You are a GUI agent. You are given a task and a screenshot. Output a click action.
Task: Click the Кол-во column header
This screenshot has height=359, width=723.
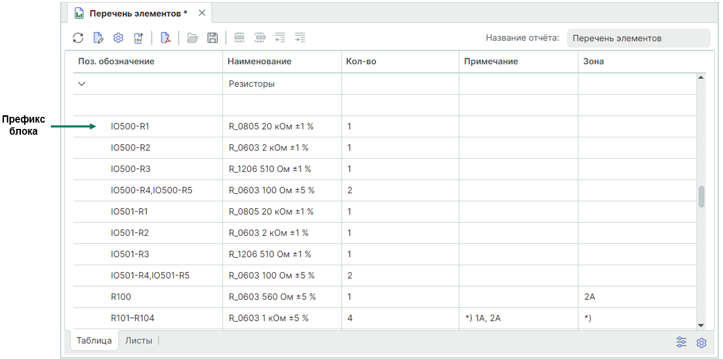pos(361,61)
